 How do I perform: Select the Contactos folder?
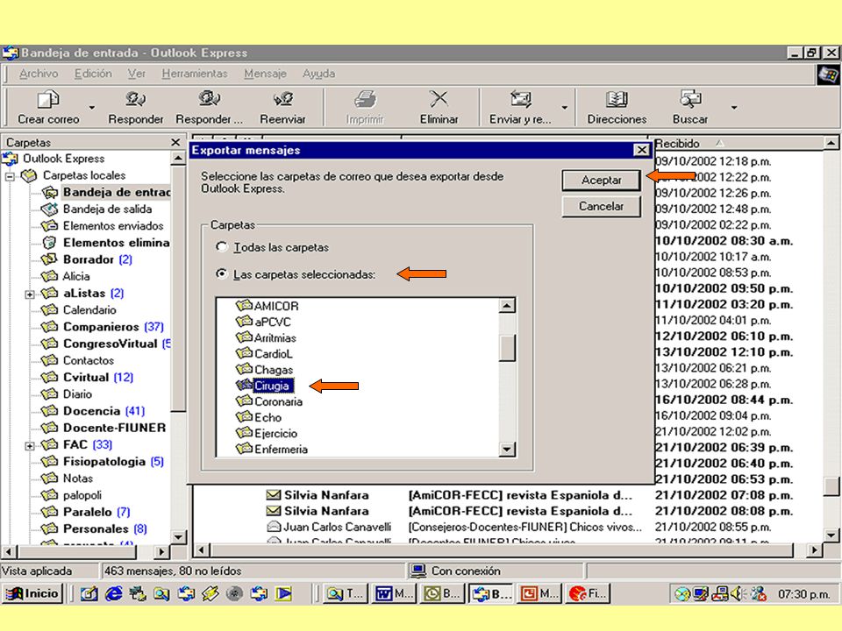[x=88, y=360]
